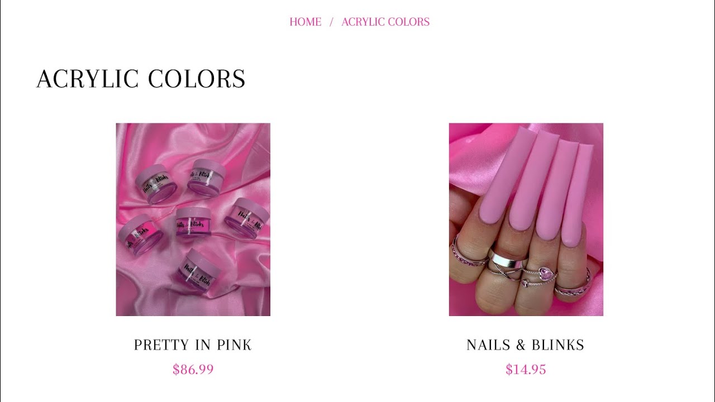This screenshot has height=402, width=715.
Task: Open the Nails & Blinks product photo
Action: pos(526,219)
